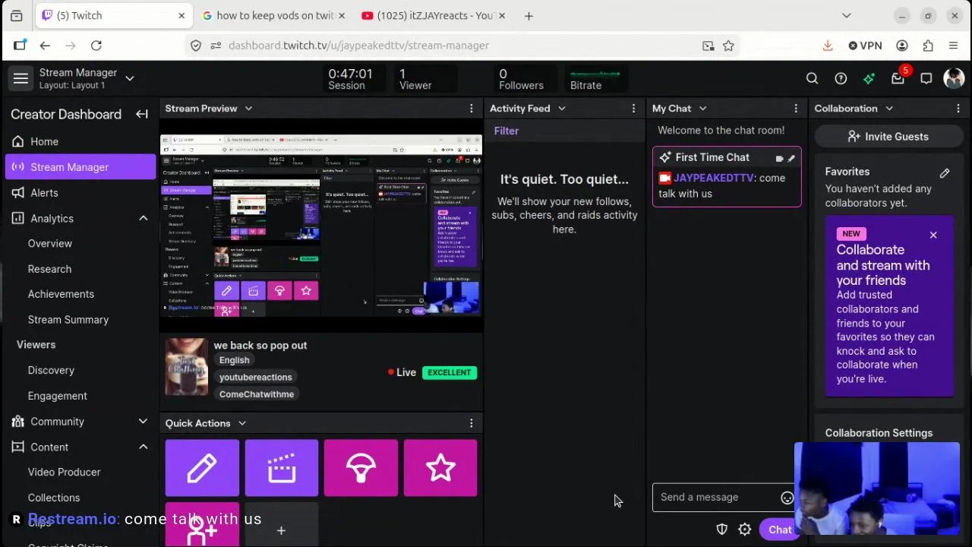972x547 pixels.
Task: Open the profile avatar menu
Action: click(x=954, y=78)
